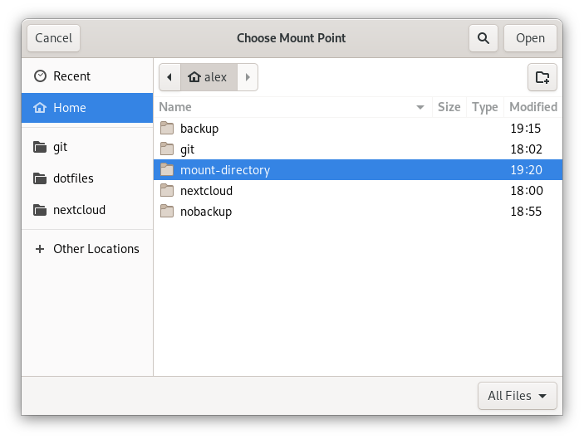This screenshot has height=439, width=584.
Task: Click the search magnifier icon
Action: tap(483, 38)
